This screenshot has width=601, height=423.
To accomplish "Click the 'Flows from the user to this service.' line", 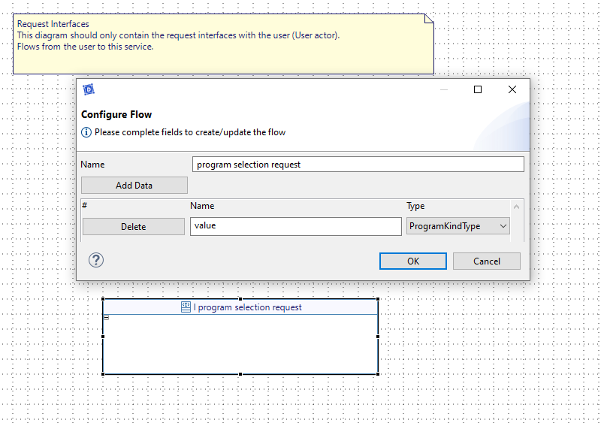I will click(x=85, y=47).
